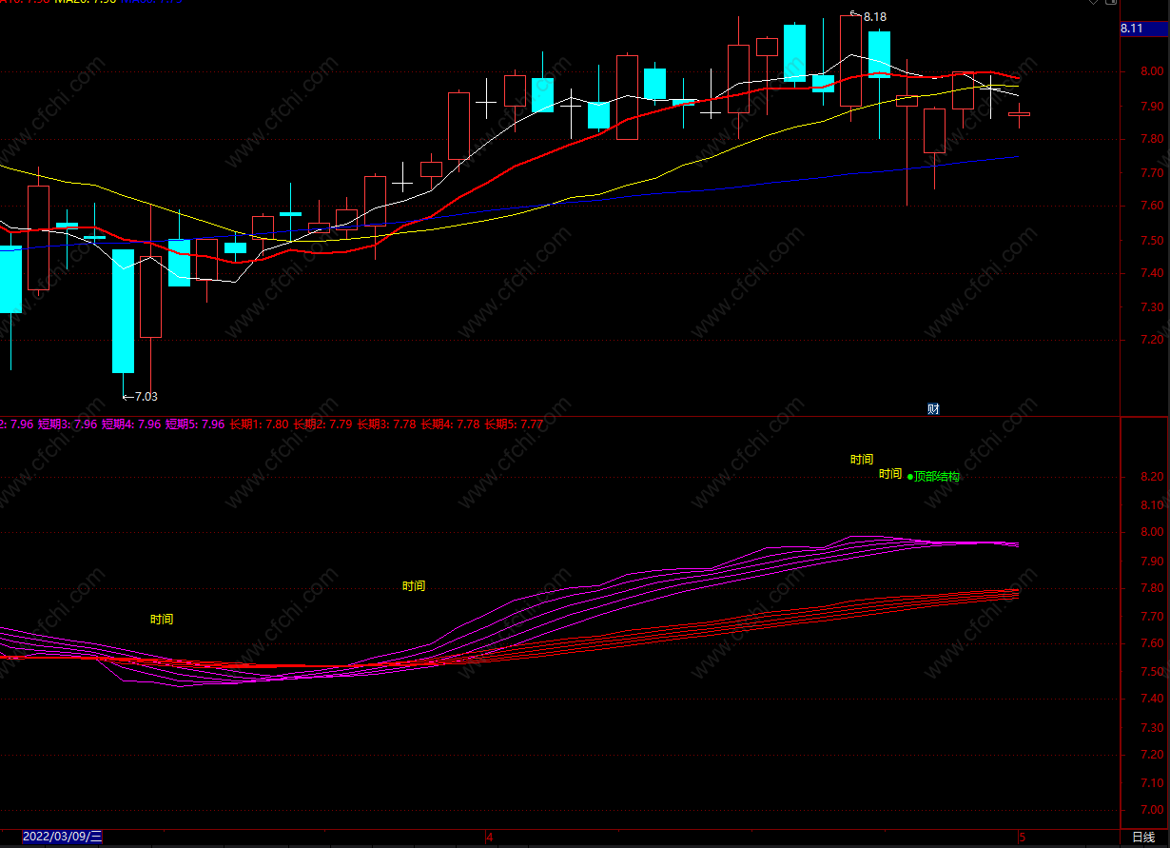The height and width of the screenshot is (848, 1170).
Task: Click the 7.10 indicator axis value
Action: (1152, 783)
